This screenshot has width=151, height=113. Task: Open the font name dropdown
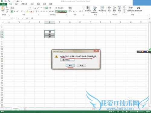(28, 8)
